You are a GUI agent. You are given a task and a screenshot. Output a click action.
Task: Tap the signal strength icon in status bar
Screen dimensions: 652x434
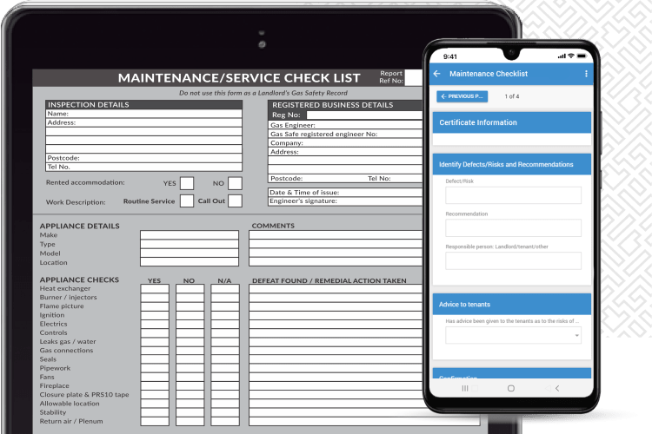[x=560, y=56]
